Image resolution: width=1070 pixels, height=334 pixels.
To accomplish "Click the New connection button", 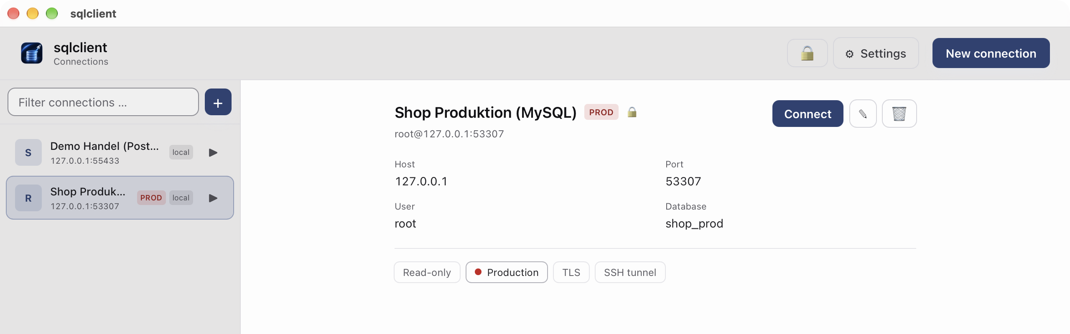I will 991,53.
